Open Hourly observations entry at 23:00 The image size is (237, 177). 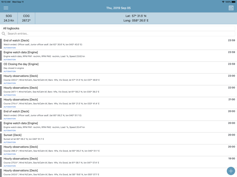(118, 79)
